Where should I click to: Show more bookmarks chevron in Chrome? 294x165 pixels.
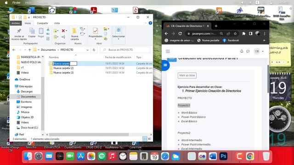tap(264, 40)
